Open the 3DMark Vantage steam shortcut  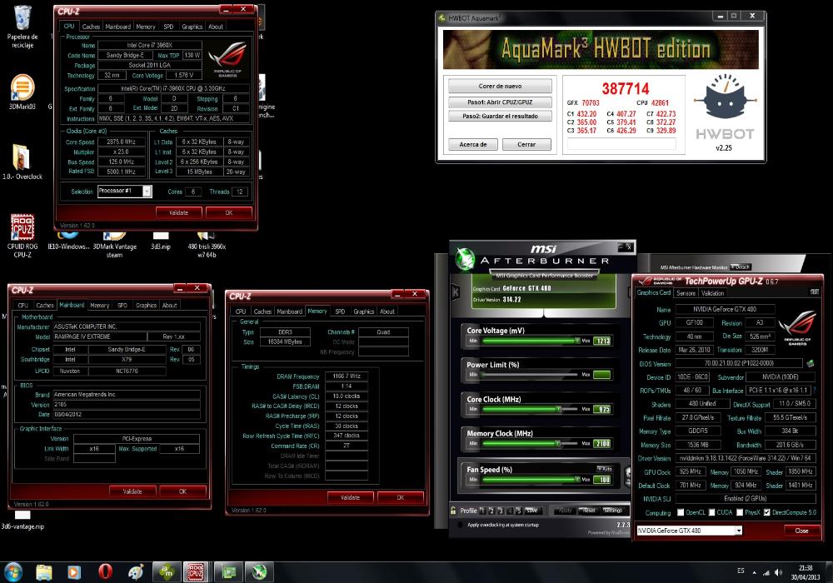click(x=115, y=246)
